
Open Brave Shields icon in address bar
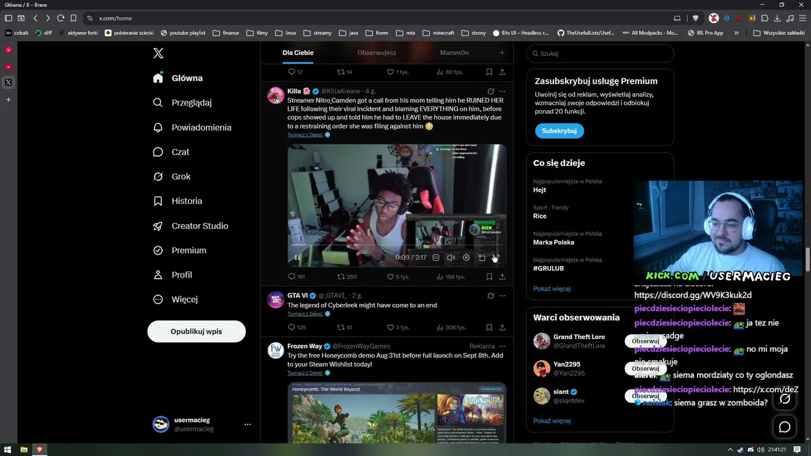pyautogui.click(x=695, y=18)
